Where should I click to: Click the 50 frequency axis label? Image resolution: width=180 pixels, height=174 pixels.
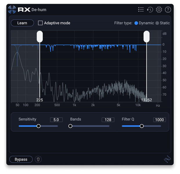click(x=17, y=105)
